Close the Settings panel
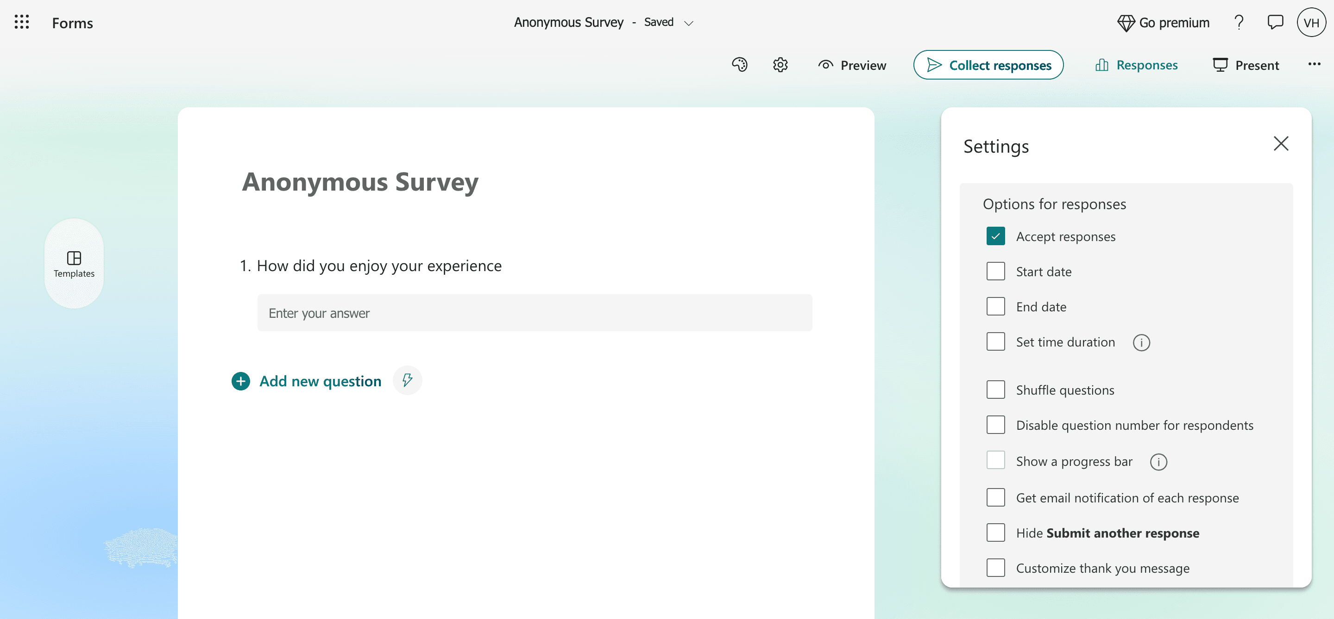 [x=1281, y=144]
